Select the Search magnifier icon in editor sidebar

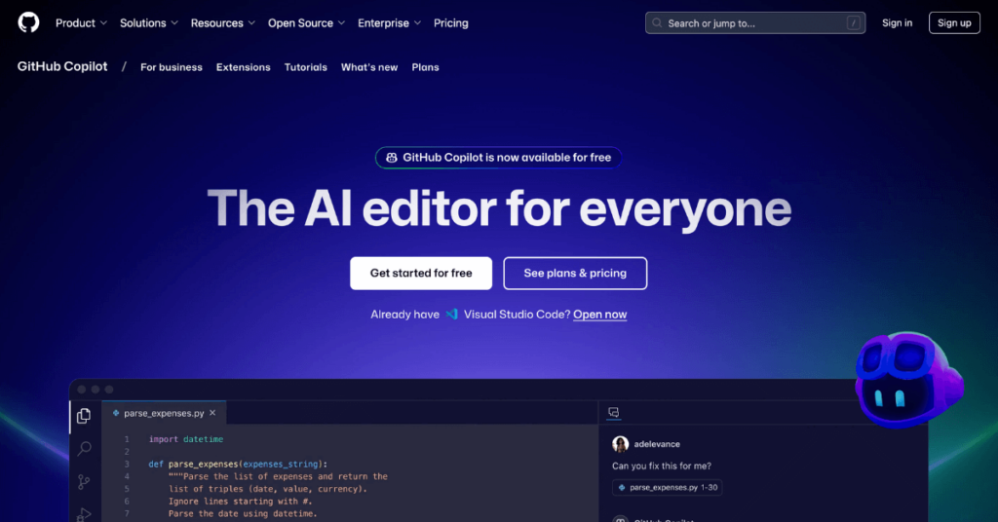click(x=84, y=448)
